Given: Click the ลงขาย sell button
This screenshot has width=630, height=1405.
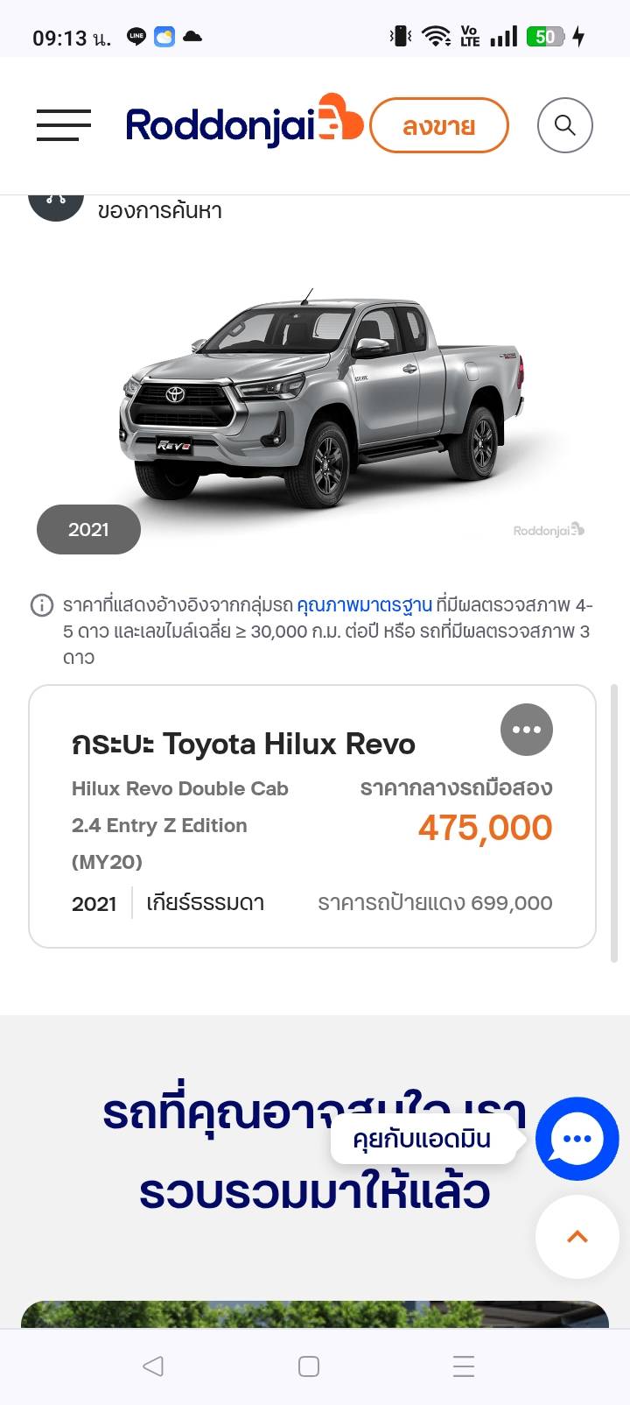Looking at the screenshot, I should point(439,126).
